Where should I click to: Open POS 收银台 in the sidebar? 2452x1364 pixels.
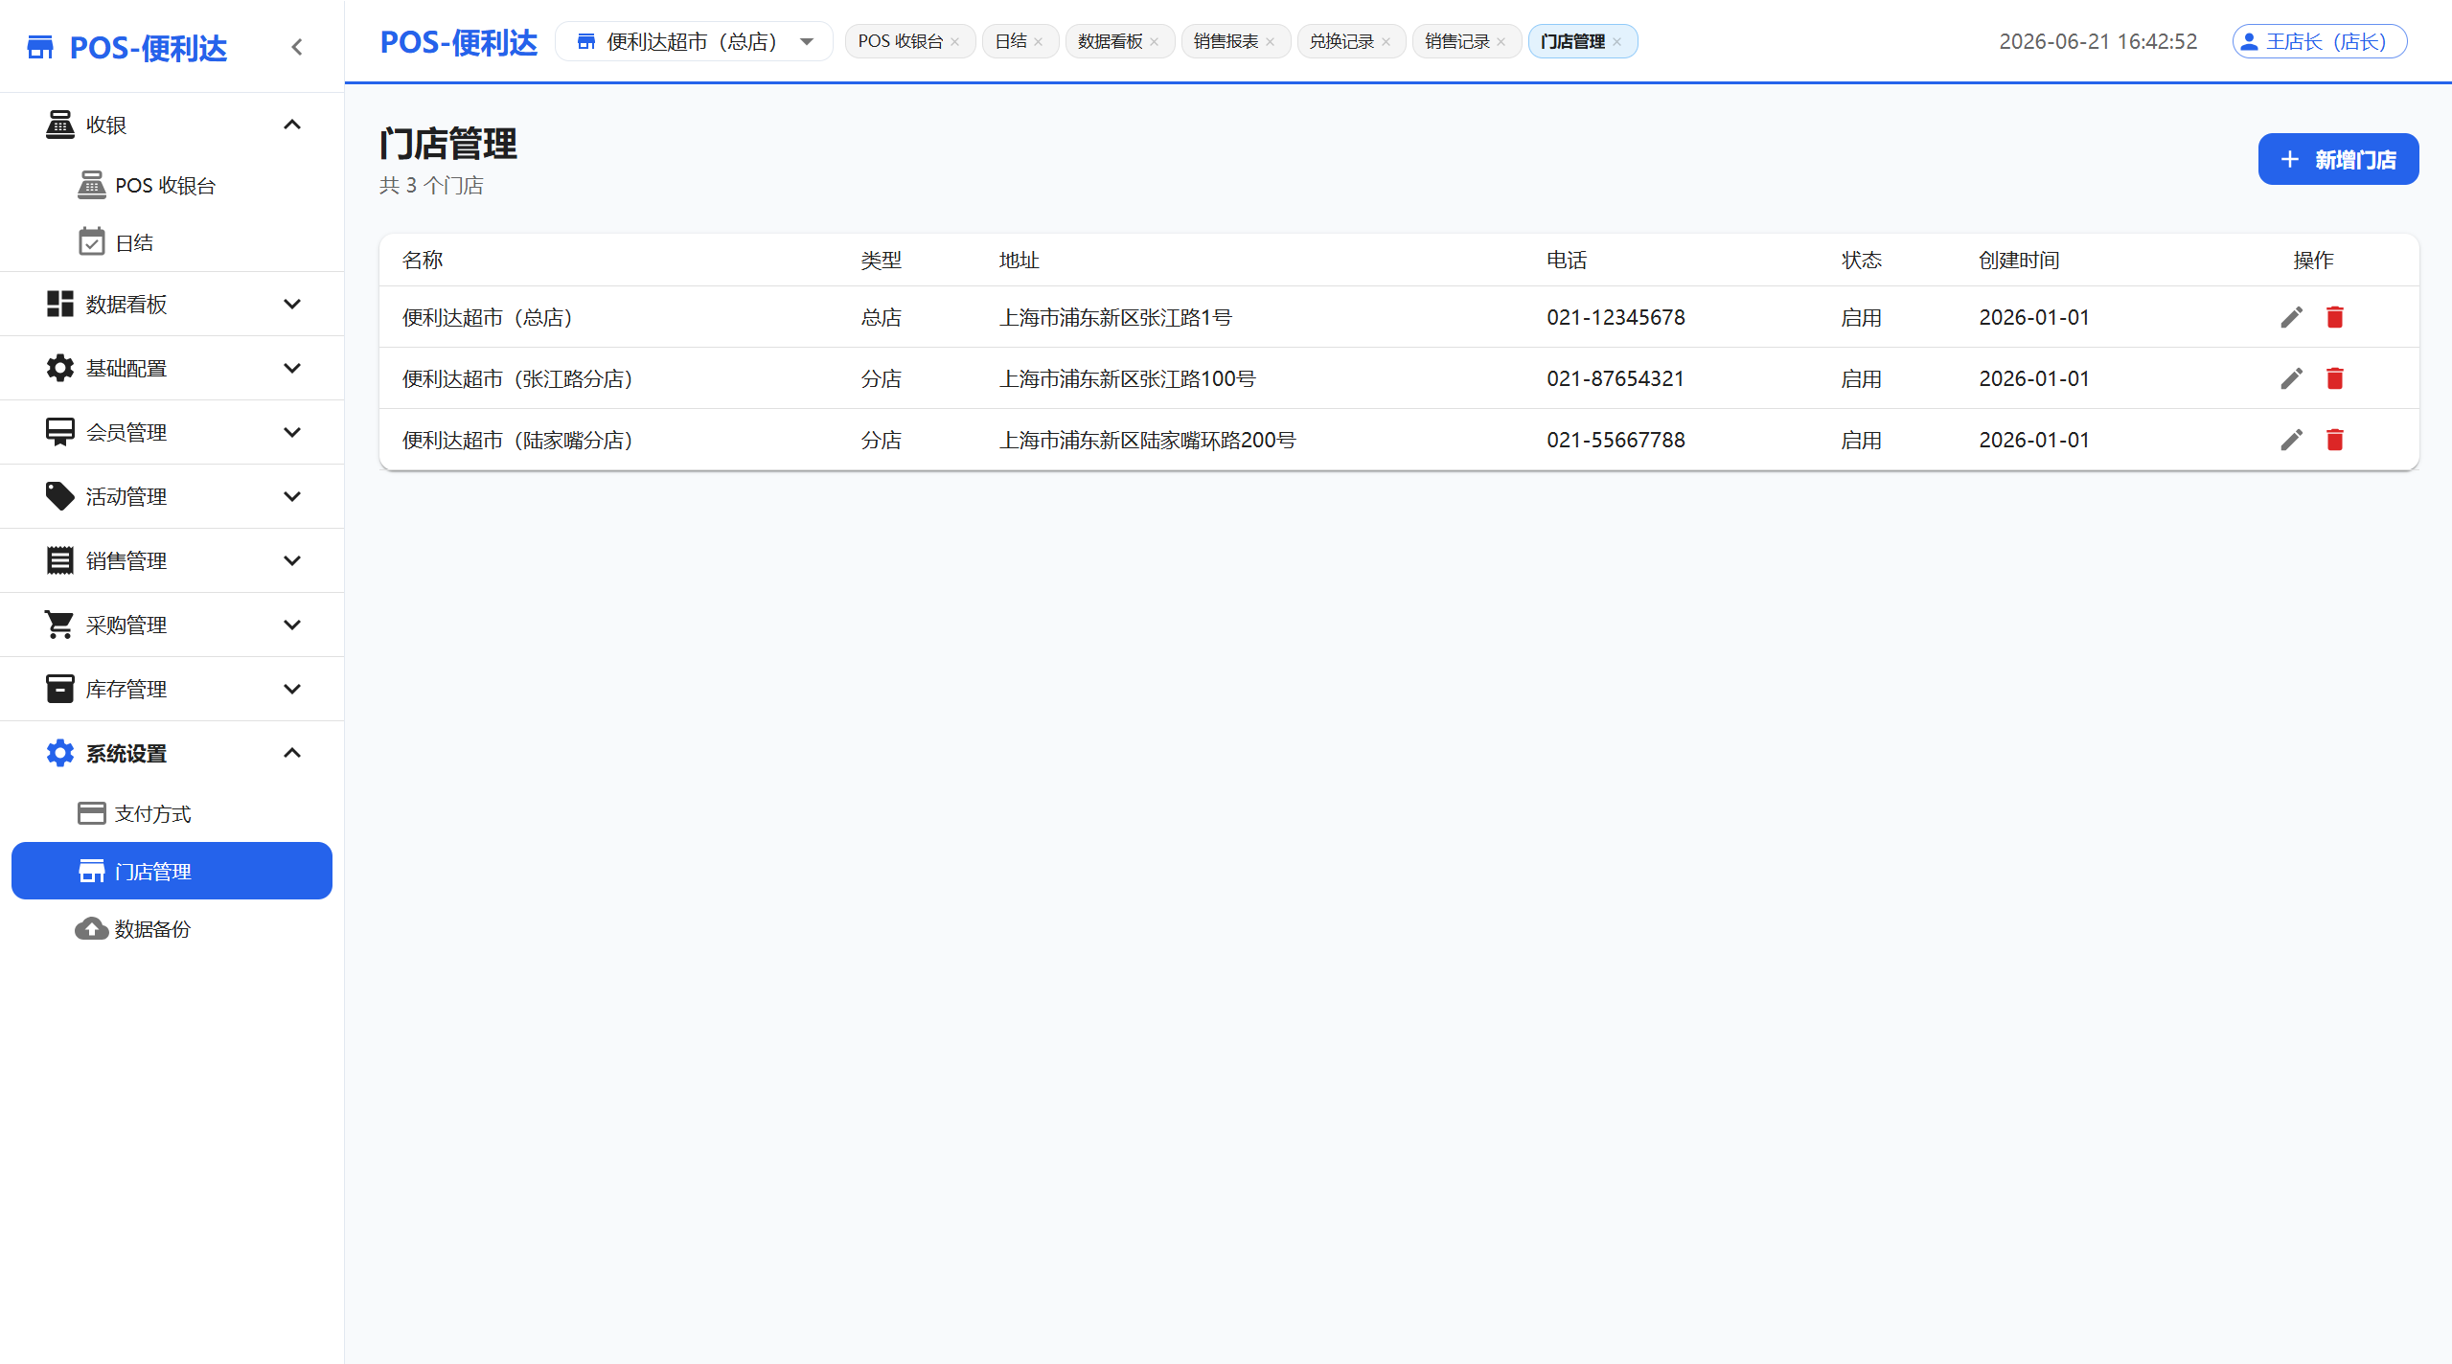pyautogui.click(x=172, y=185)
